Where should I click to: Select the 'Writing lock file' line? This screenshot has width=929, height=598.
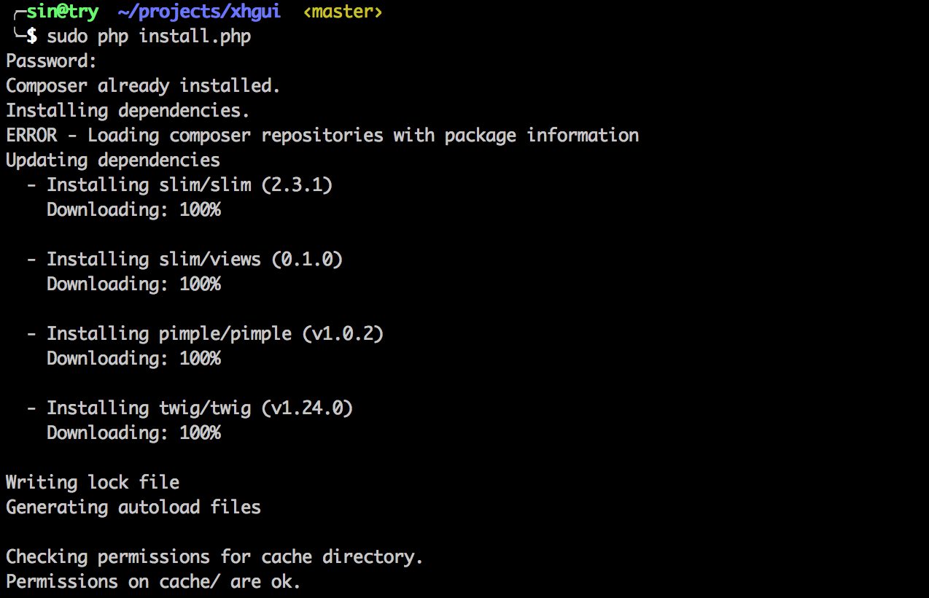(93, 483)
